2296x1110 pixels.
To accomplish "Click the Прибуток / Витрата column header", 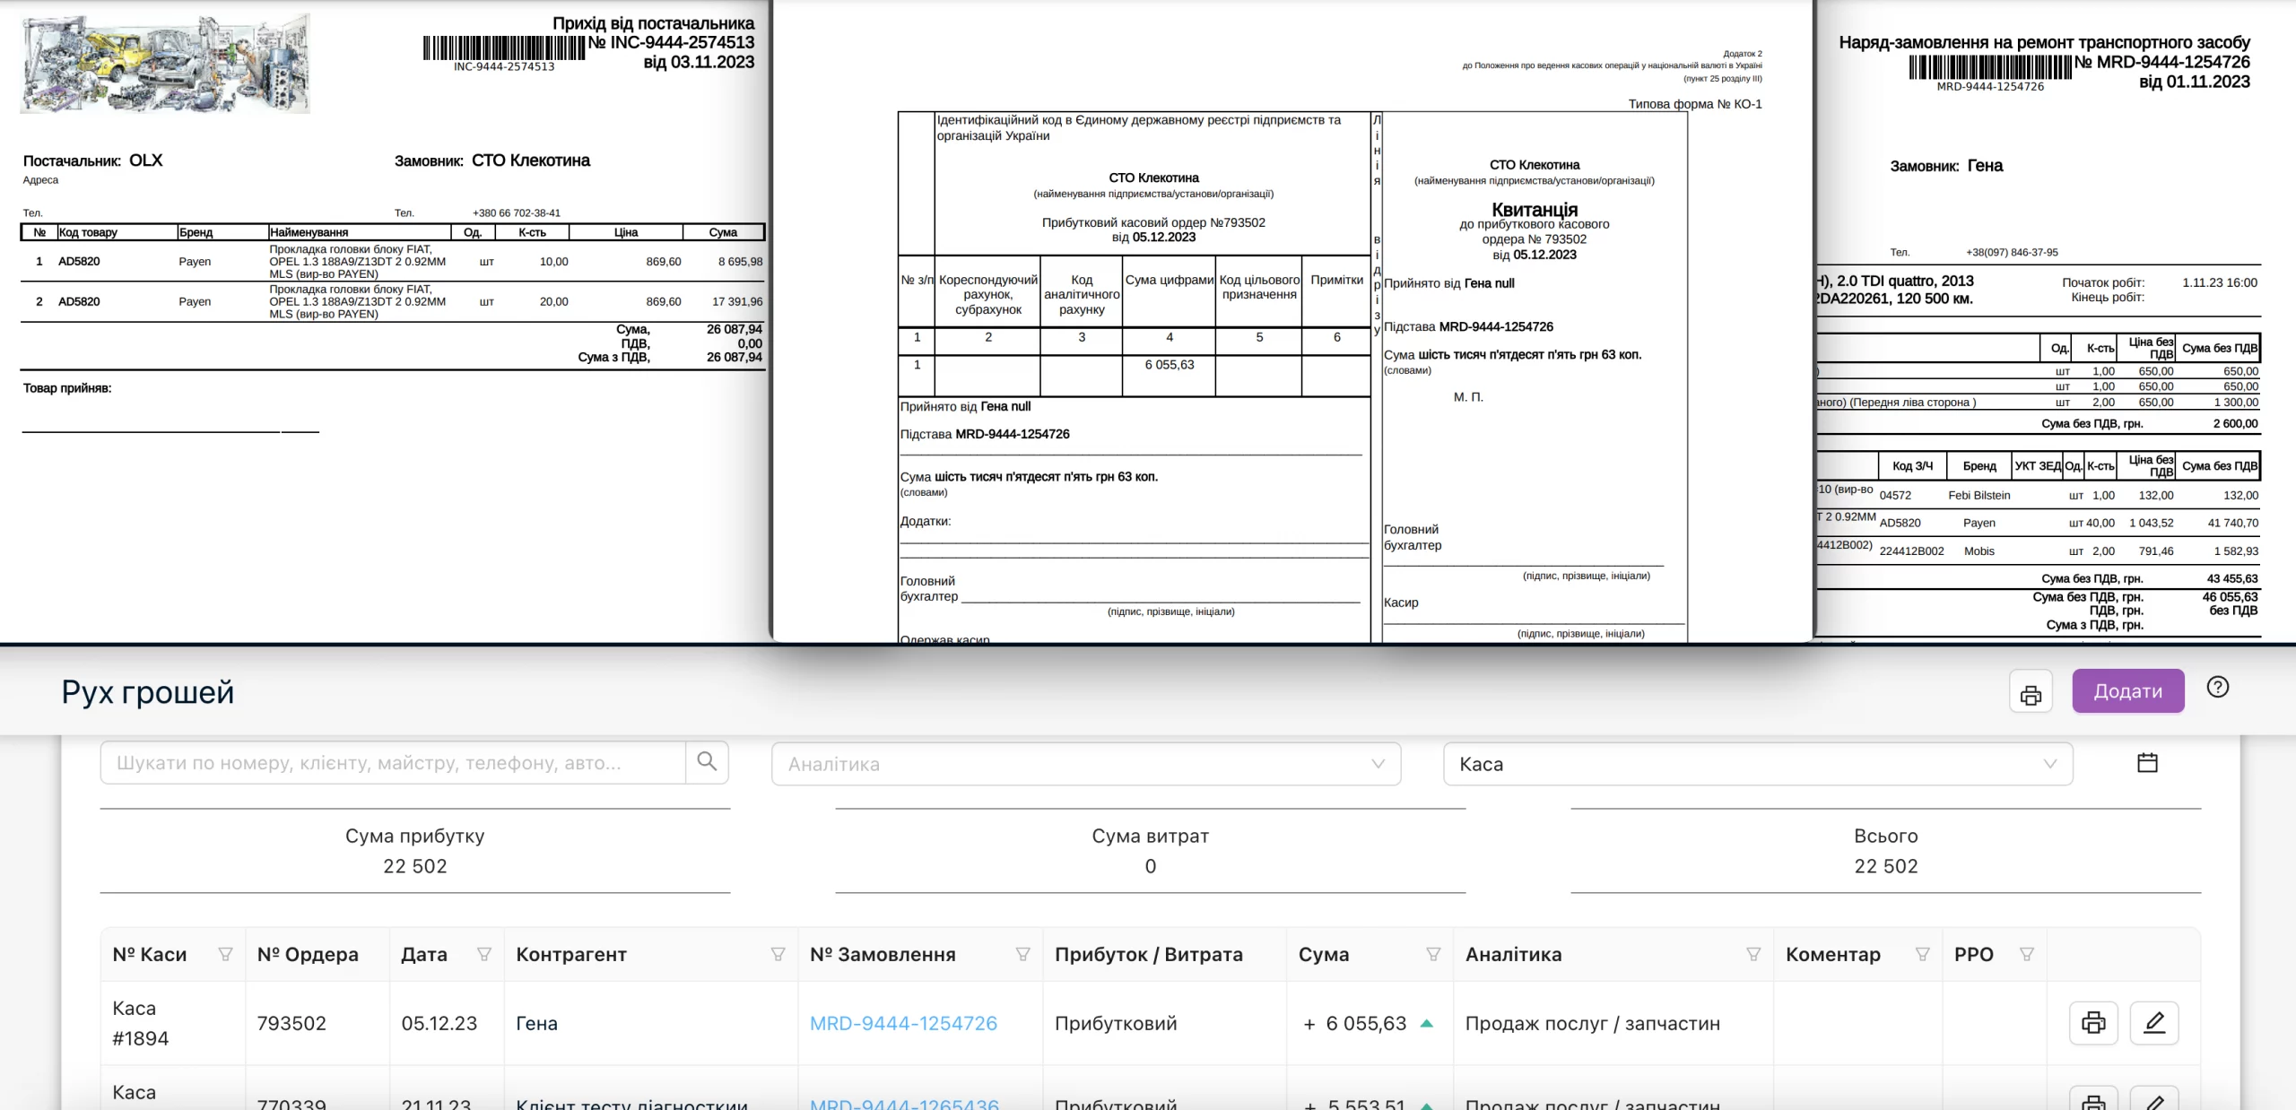I will point(1149,955).
